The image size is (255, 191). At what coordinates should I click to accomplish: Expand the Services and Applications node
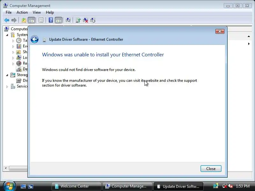[x=7, y=87]
